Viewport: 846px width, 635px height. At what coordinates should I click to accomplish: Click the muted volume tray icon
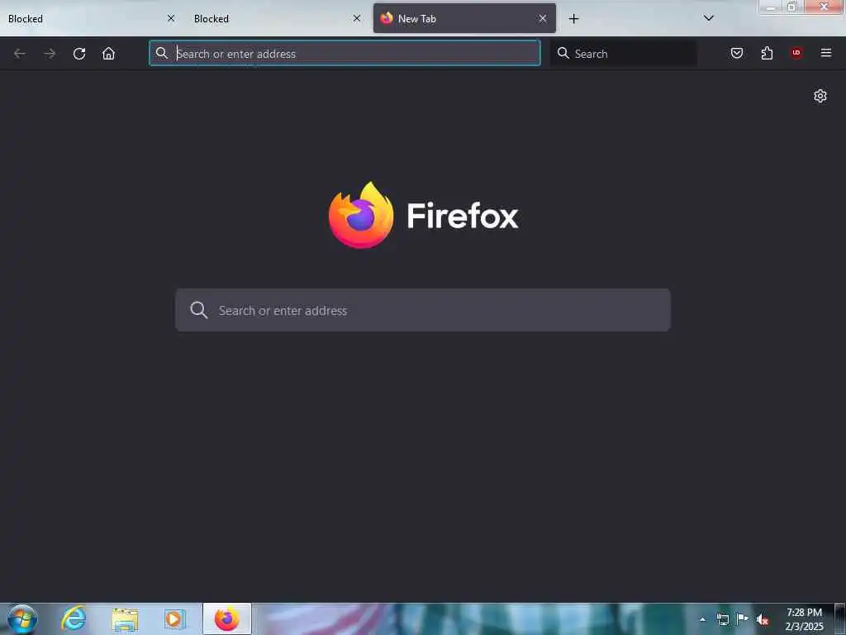[x=763, y=619]
